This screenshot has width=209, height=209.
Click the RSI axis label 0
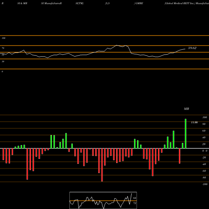(x=2, y=71)
